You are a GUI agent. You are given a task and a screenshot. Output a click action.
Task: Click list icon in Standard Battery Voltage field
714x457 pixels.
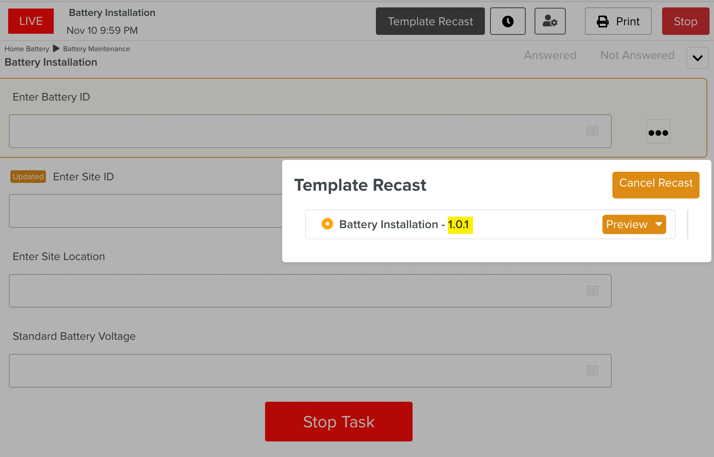tap(592, 371)
